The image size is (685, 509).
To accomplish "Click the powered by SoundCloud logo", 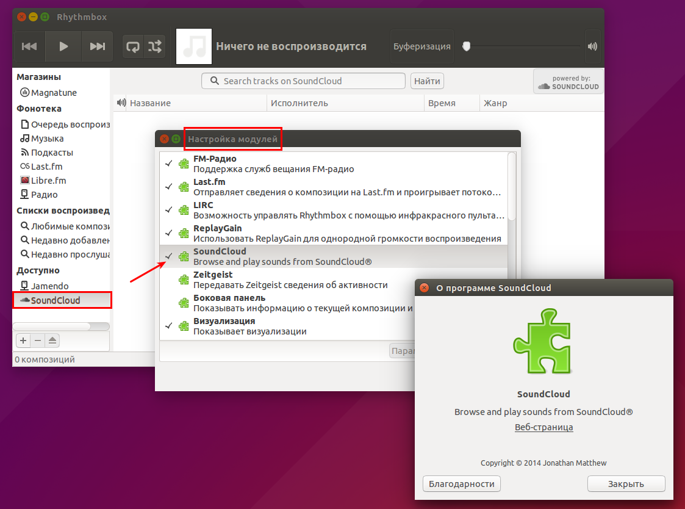I will pos(568,82).
